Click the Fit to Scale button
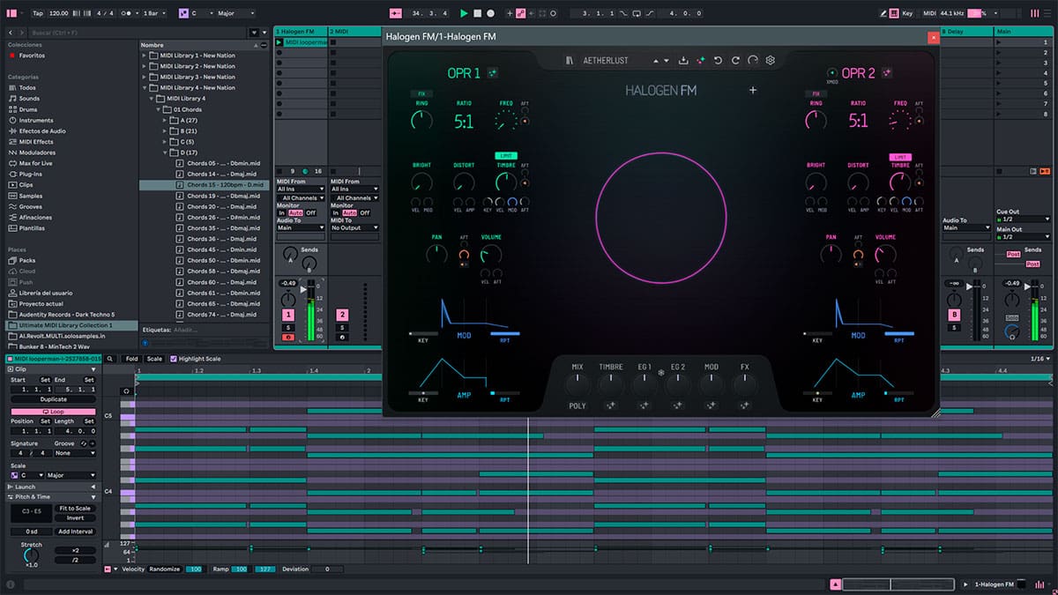The height and width of the screenshot is (595, 1058). tap(75, 509)
